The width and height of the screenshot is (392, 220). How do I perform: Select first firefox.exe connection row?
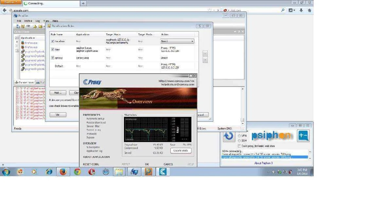pos(31,43)
